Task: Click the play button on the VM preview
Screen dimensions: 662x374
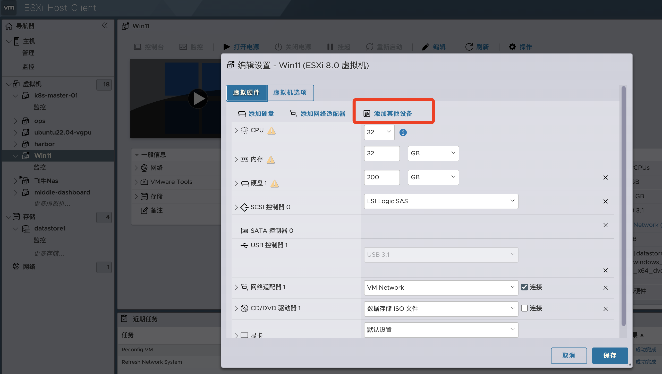Action: pos(198,99)
